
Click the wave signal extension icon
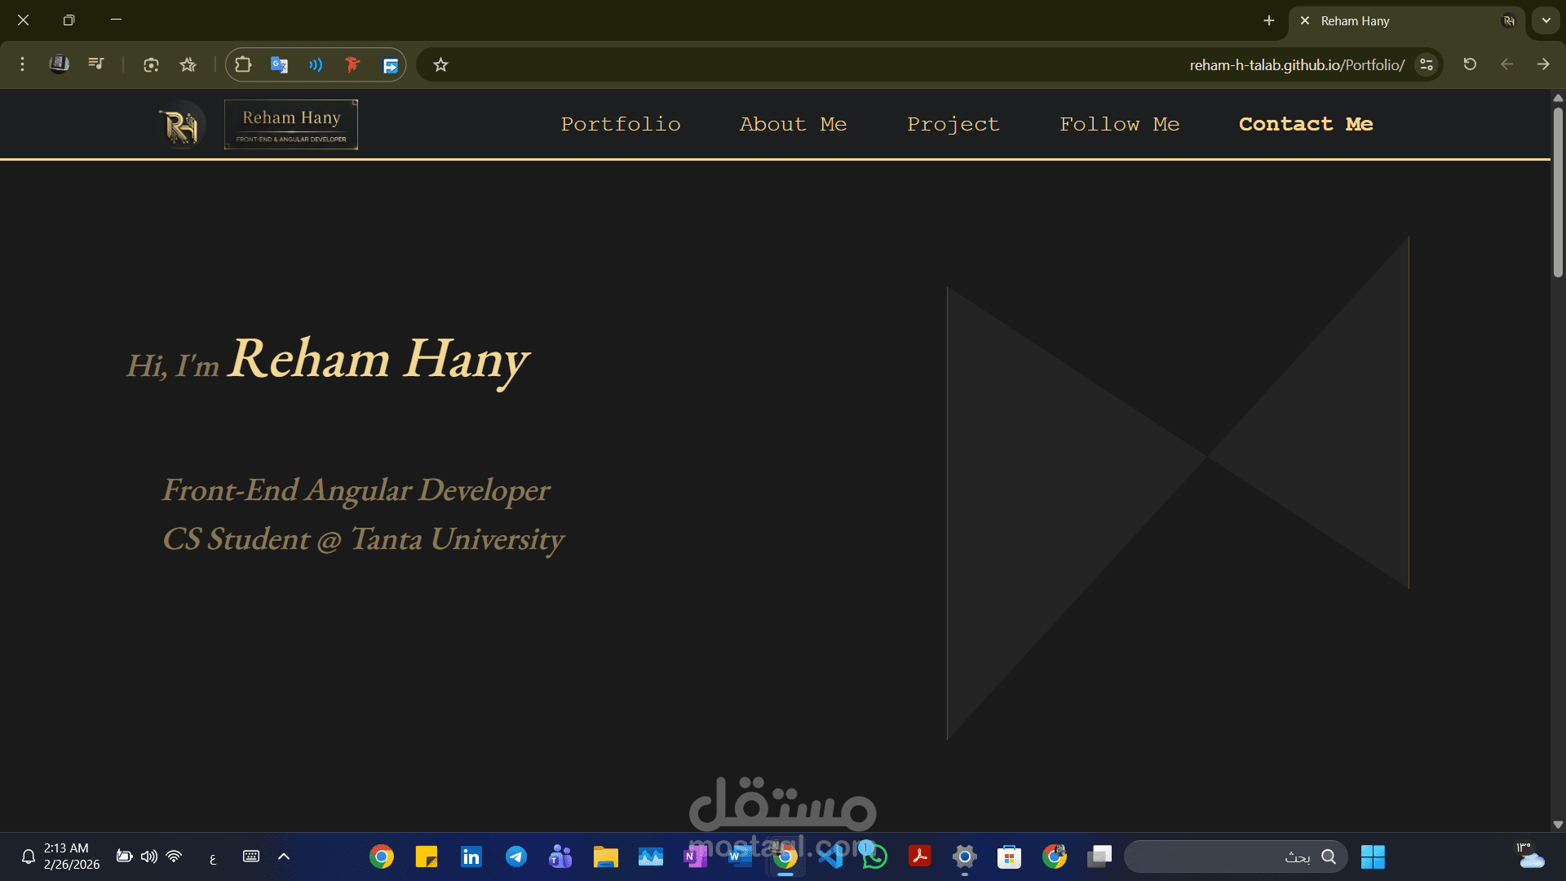(x=316, y=64)
